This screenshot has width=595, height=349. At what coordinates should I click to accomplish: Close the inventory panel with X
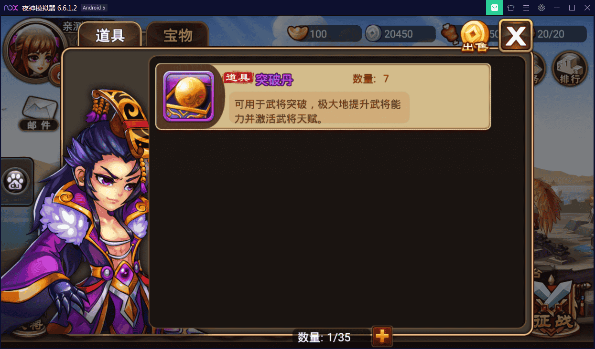tap(516, 35)
